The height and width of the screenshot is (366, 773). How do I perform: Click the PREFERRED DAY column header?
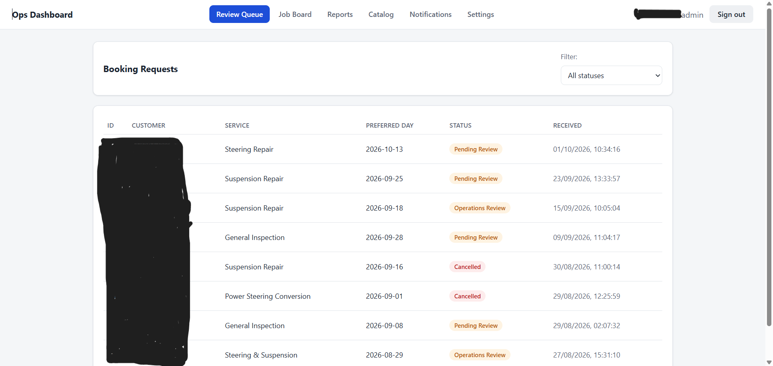coord(390,126)
